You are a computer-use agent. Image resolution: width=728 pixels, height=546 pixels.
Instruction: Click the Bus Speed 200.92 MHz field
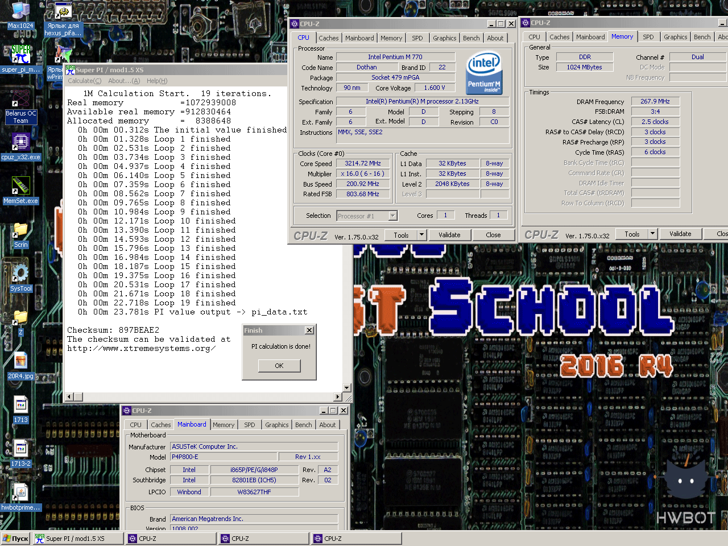pyautogui.click(x=363, y=184)
